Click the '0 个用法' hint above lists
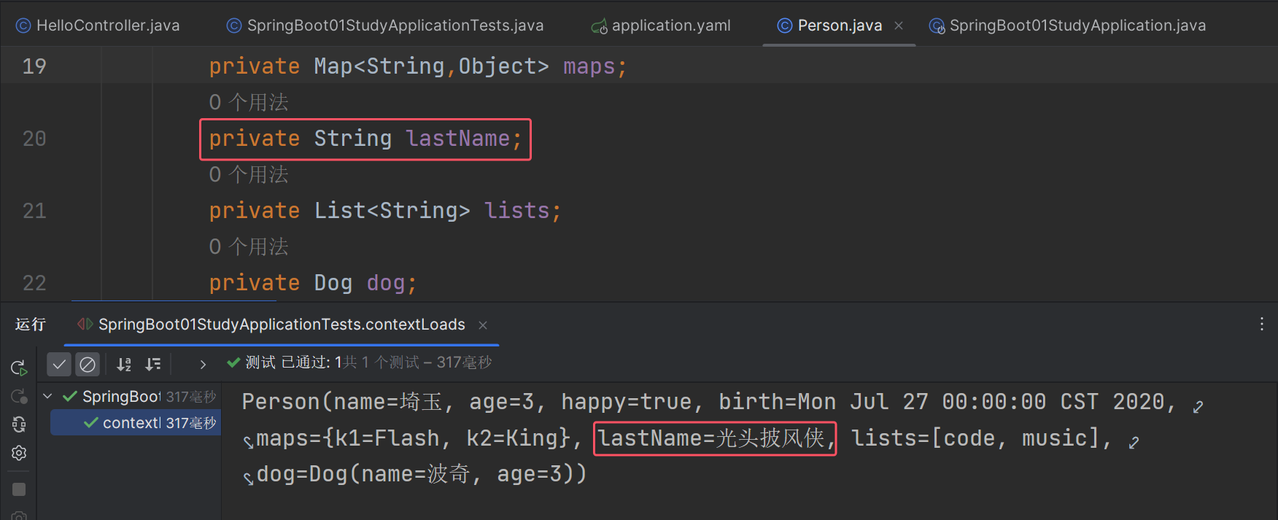This screenshot has height=520, width=1278. 249,174
